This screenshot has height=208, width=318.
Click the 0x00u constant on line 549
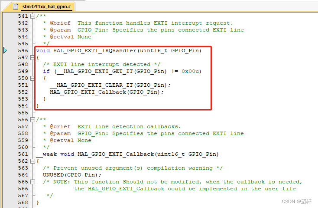190,71
